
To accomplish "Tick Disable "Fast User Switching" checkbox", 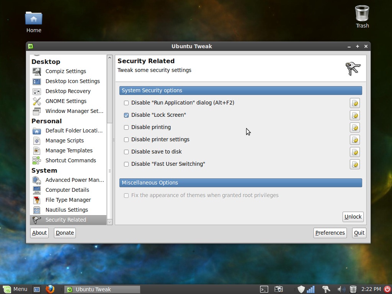I will click(126, 164).
